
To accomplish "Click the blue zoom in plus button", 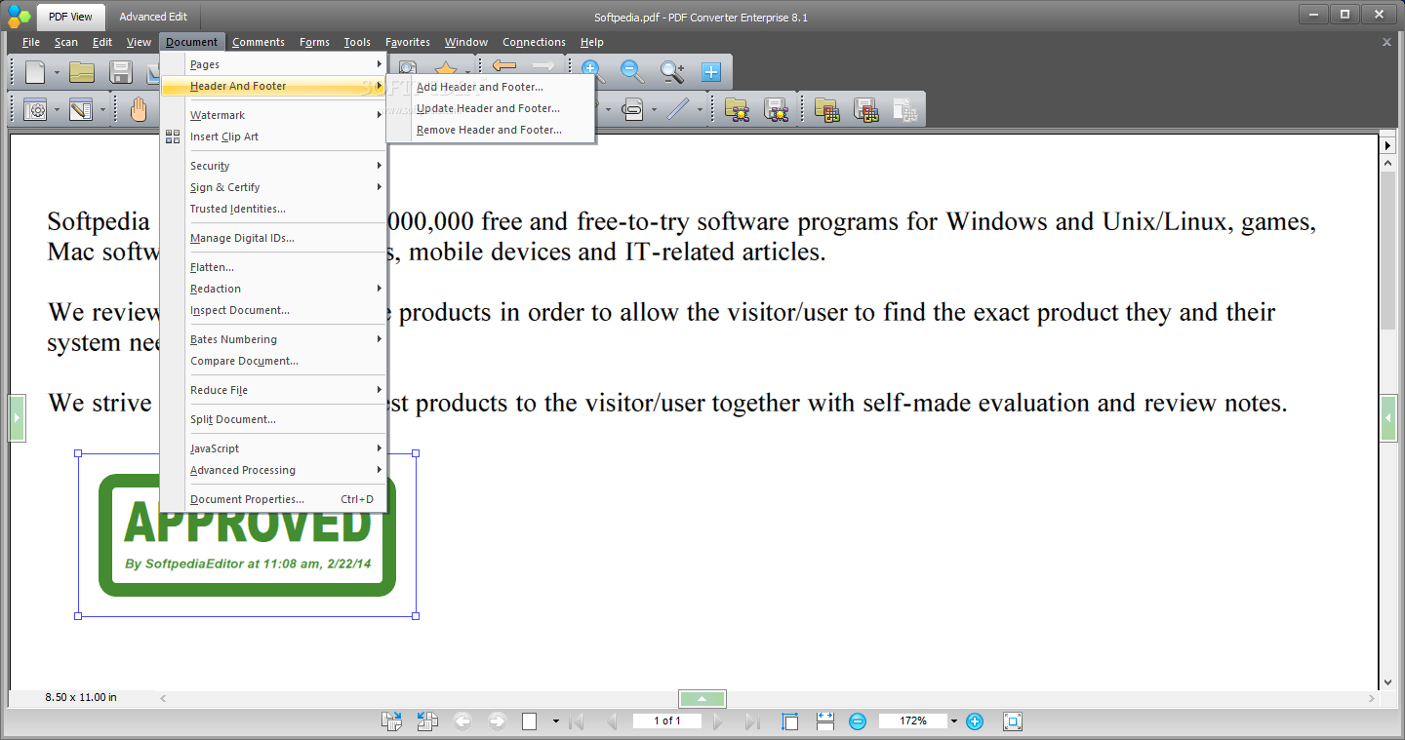I will (x=974, y=721).
